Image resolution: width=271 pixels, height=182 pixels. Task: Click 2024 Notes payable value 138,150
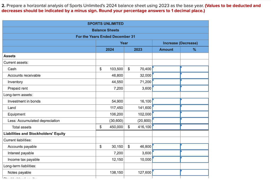pyautogui.click(x=116, y=172)
